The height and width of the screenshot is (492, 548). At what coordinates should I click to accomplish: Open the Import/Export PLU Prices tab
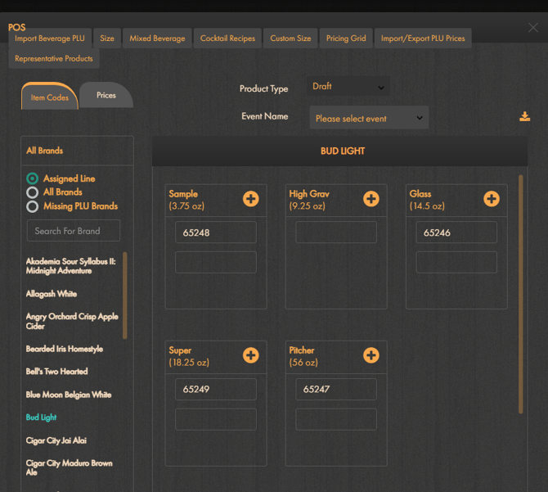(x=423, y=38)
